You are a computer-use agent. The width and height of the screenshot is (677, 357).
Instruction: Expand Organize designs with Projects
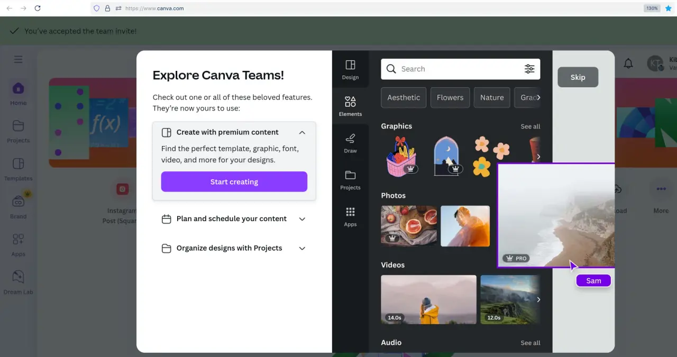point(302,248)
